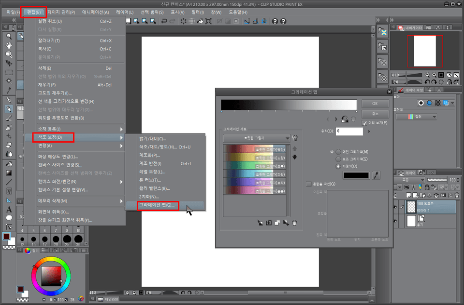Viewport: 464px width, 305px height.
Task: Choose Level Correction (L) in submenu
Action: [165, 172]
